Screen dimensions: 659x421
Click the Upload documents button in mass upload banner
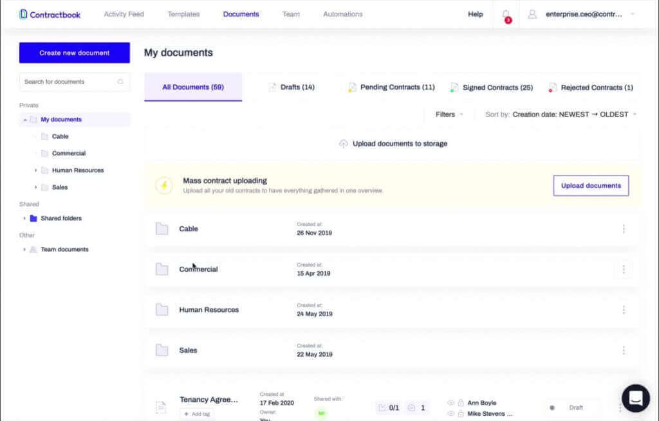590,185
